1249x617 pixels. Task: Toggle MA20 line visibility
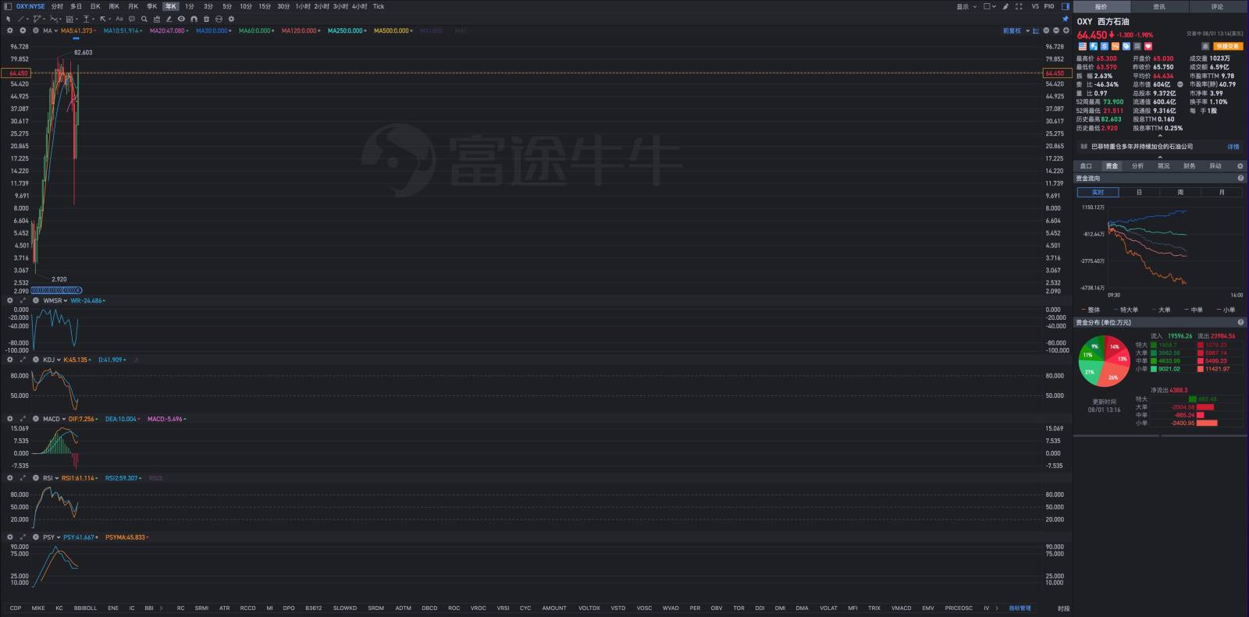169,30
